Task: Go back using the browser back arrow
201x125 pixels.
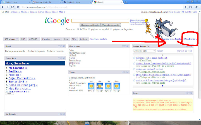Action: tap(3, 7)
